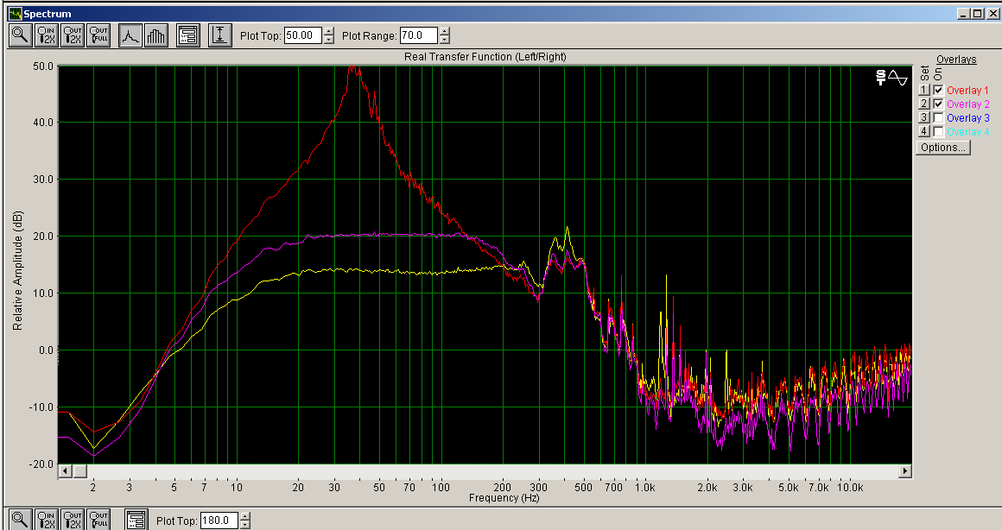The width and height of the screenshot is (1002, 530).
Task: Turn off Overlay 1 checkbox
Action: (938, 90)
